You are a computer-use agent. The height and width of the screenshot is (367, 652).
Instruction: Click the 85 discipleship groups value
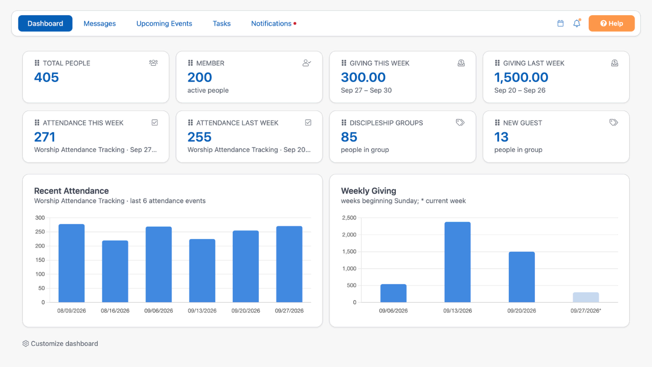coord(349,137)
